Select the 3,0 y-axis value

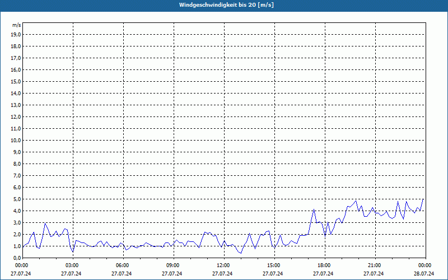pyautogui.click(x=17, y=222)
